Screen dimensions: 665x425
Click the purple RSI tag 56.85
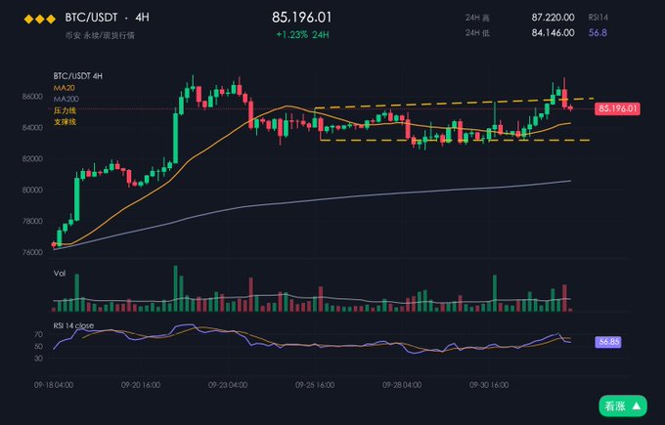[x=608, y=342]
